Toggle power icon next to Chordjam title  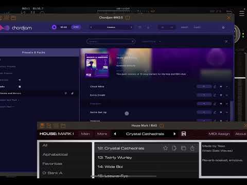(128, 17)
